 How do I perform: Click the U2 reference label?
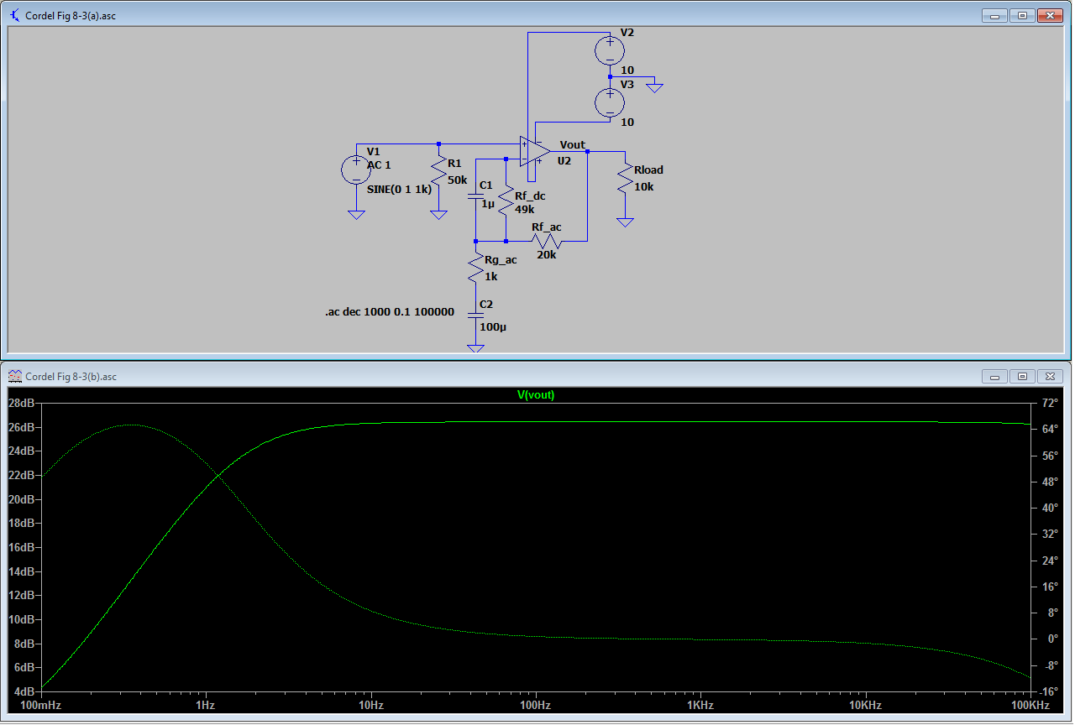[x=564, y=160]
